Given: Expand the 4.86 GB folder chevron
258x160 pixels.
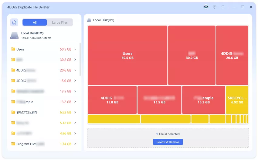Looking at the screenshot, I should pyautogui.click(x=75, y=133).
